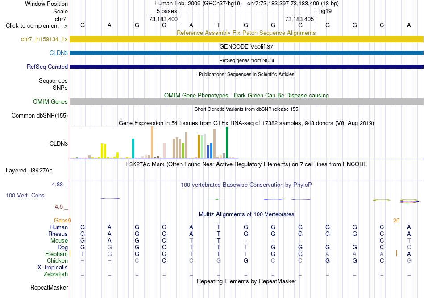Open the RefSeq Curated track label
The height and width of the screenshot is (298, 424).
[x=47, y=67]
